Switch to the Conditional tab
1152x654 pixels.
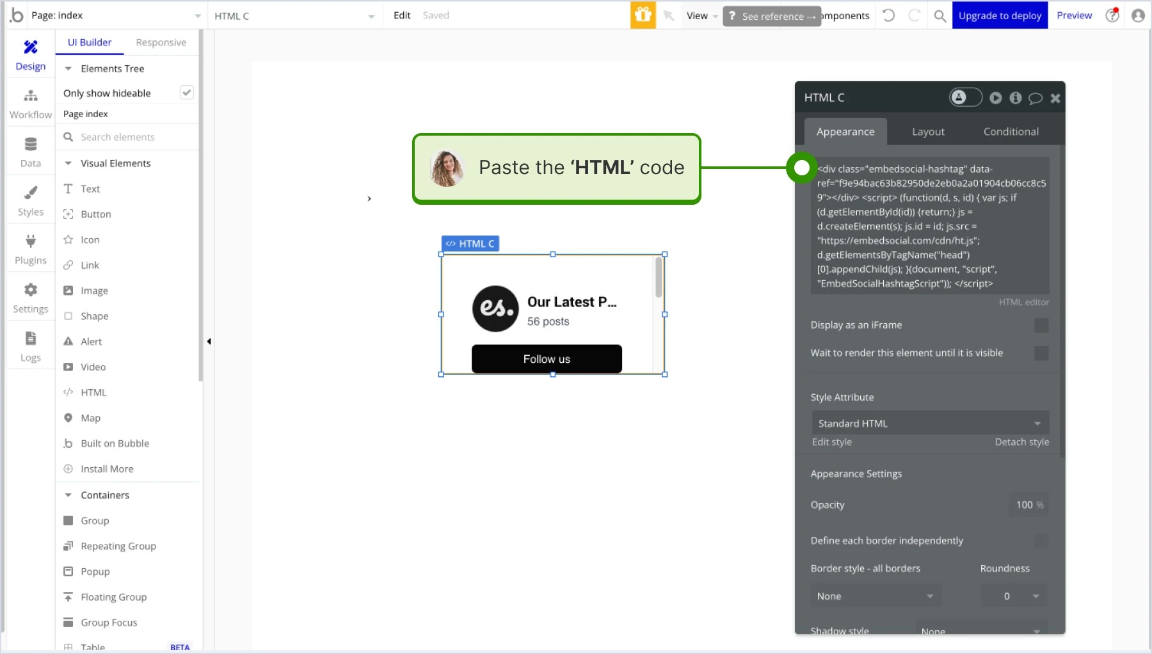click(x=1011, y=131)
